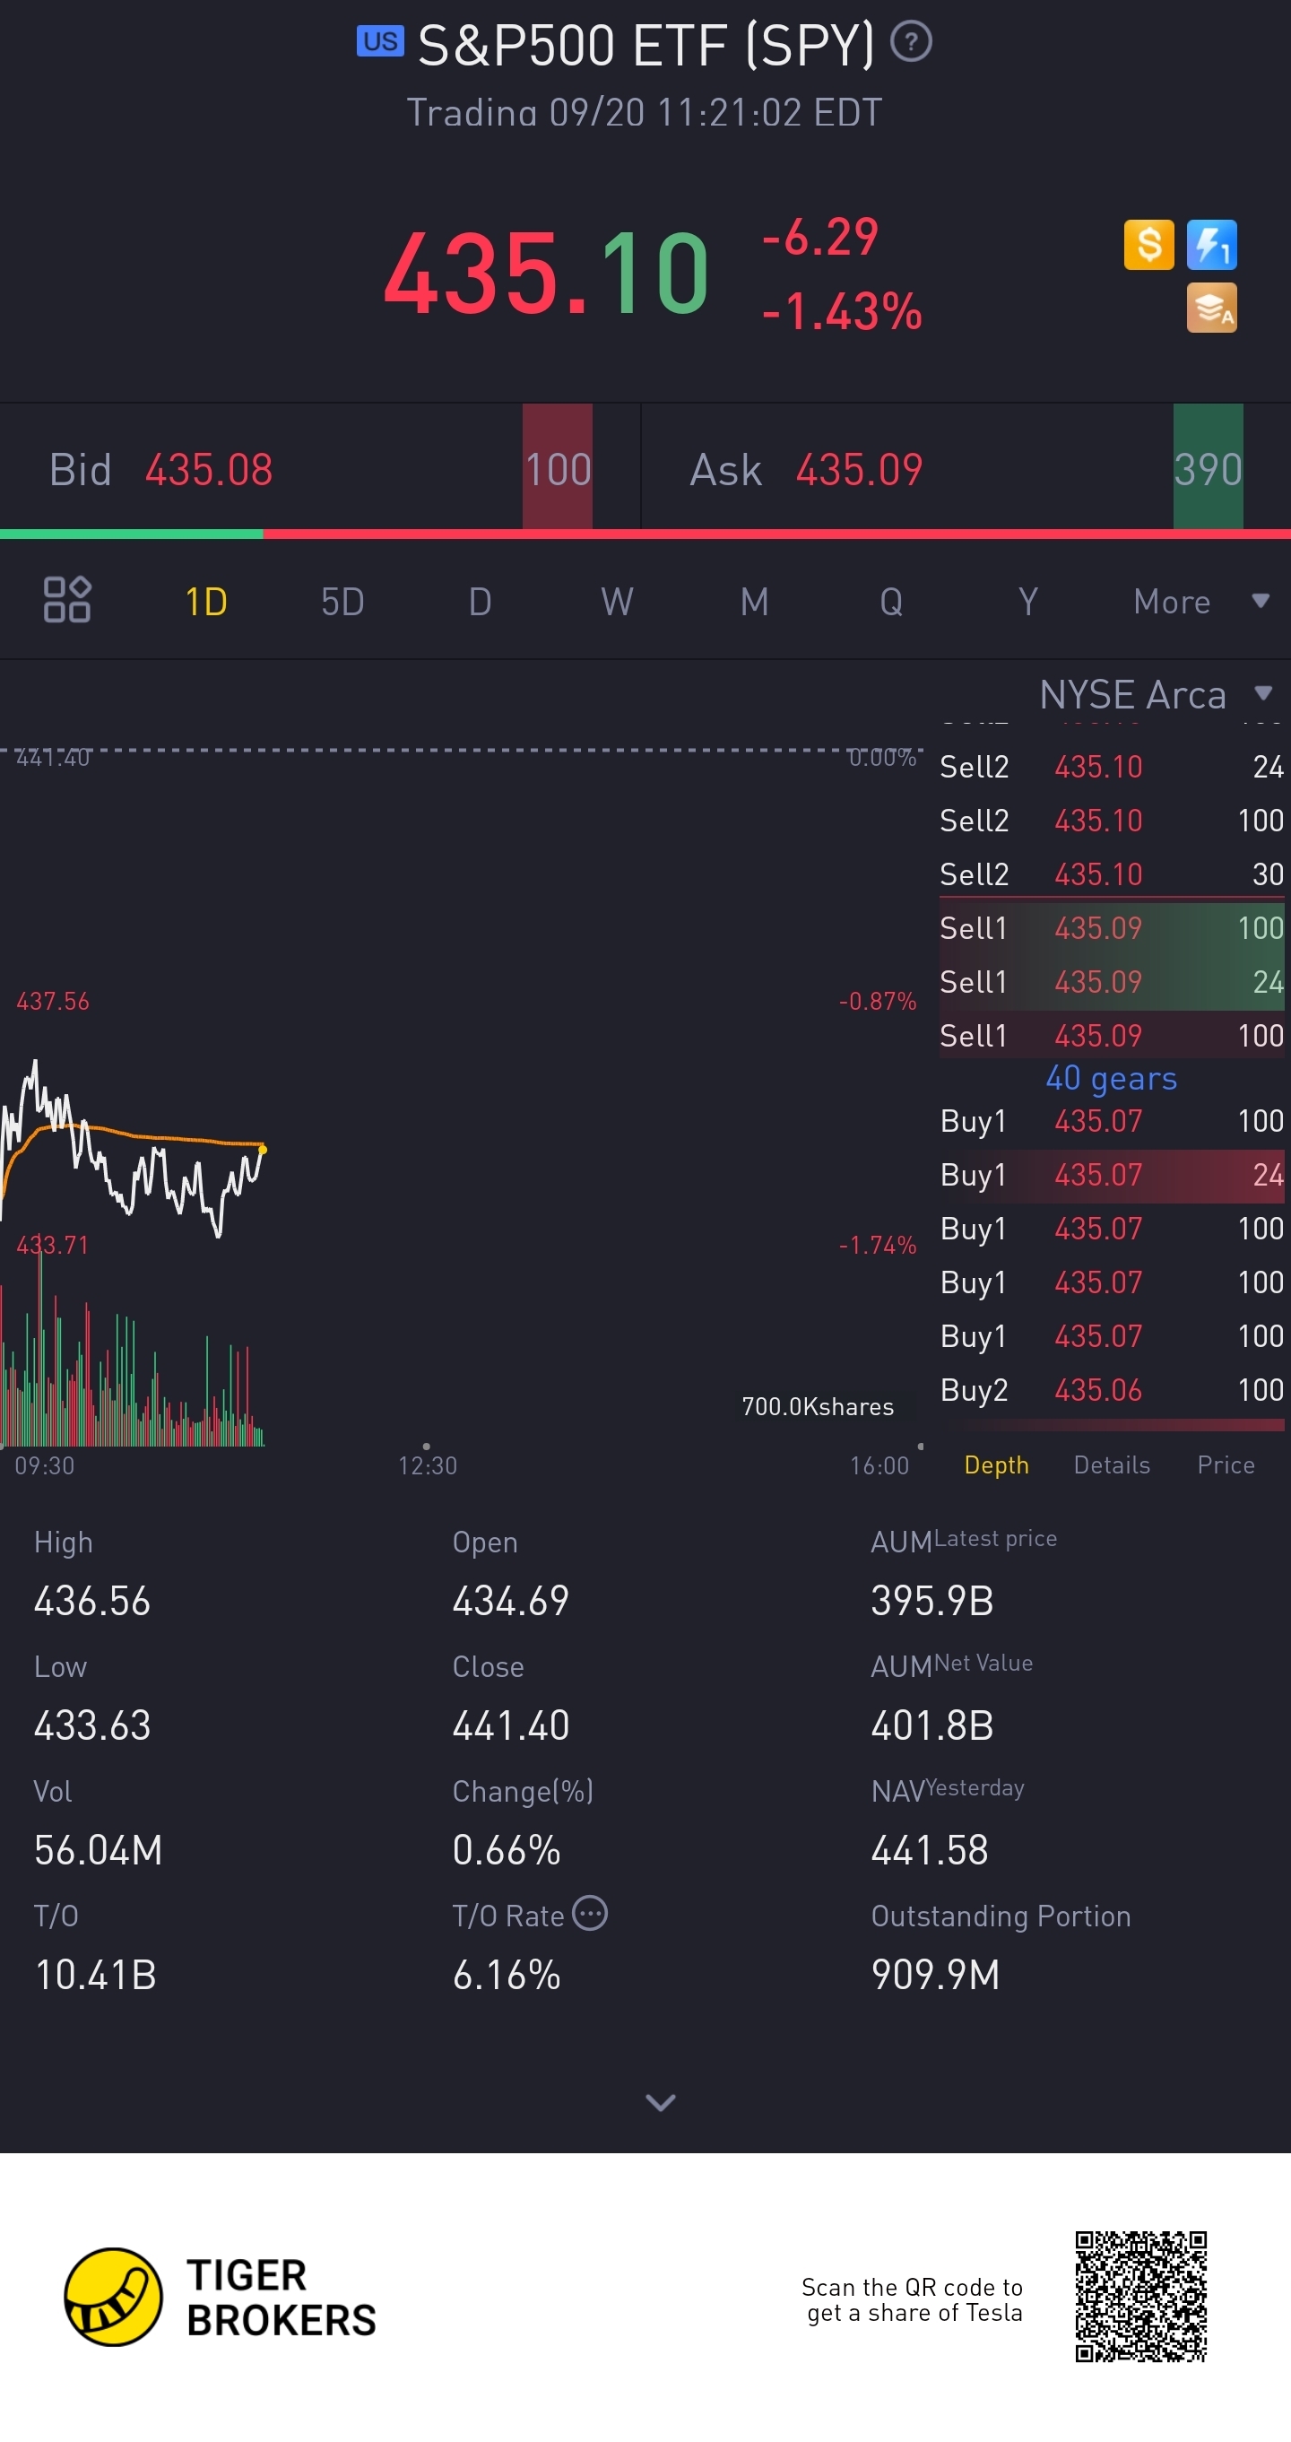Switch to the quarterly Q chart

[891, 601]
